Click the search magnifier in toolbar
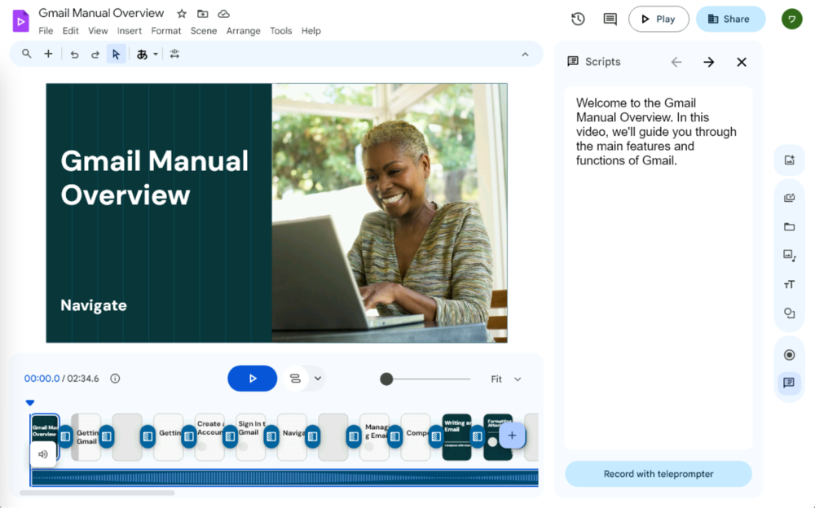This screenshot has width=815, height=508. [27, 54]
